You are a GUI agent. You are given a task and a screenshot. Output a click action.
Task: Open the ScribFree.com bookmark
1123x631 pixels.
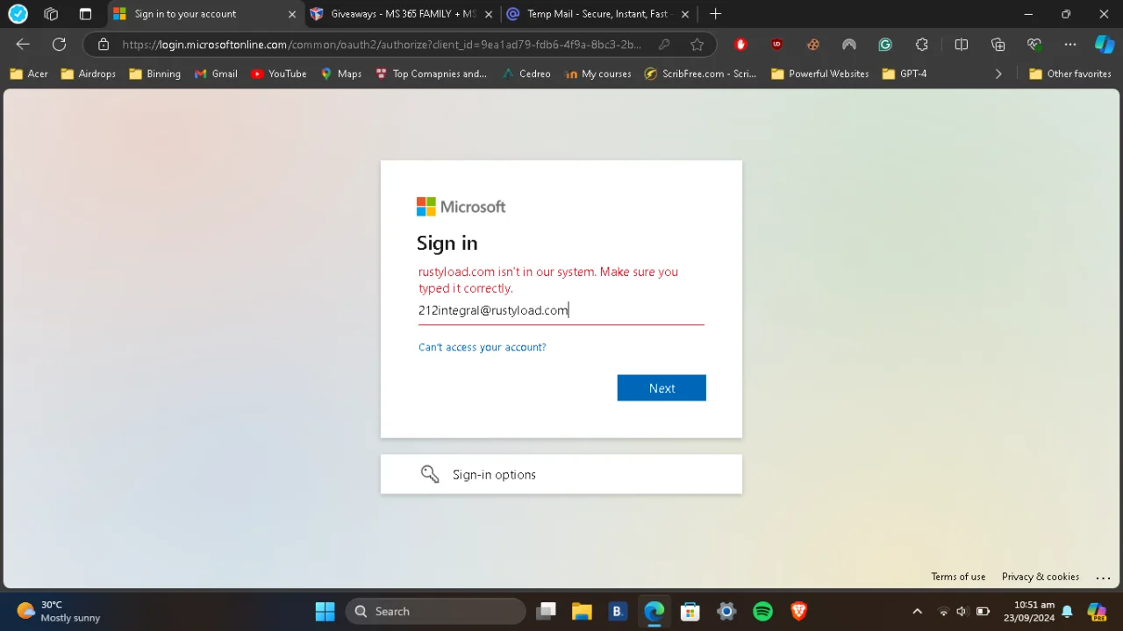[700, 74]
